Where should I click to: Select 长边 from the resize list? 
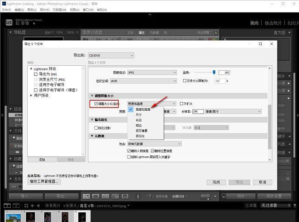[138, 120]
